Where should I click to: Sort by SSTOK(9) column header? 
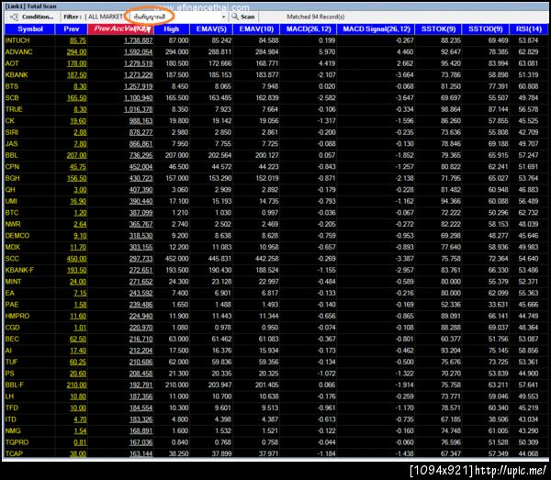438,29
